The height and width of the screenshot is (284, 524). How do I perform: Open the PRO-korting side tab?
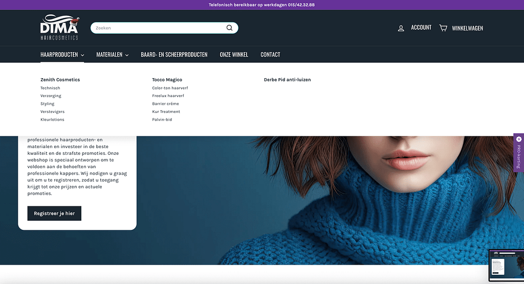pos(518,152)
